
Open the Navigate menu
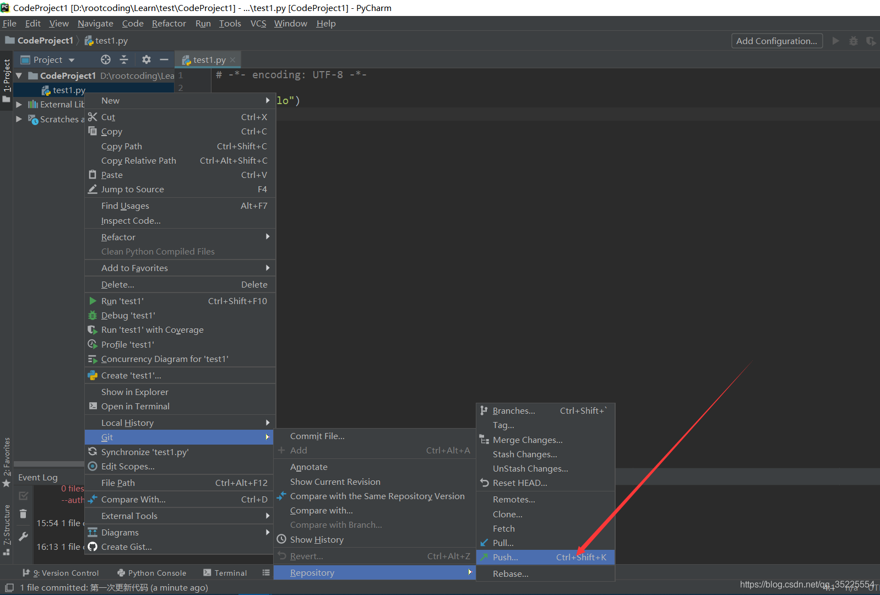click(95, 23)
